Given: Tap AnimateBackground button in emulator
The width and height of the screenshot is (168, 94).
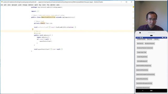Looking at the screenshot, I should click(142, 61).
